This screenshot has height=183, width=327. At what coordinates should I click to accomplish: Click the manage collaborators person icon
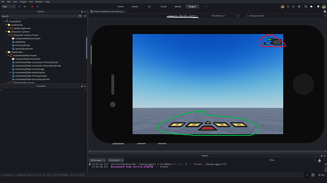point(288,7)
